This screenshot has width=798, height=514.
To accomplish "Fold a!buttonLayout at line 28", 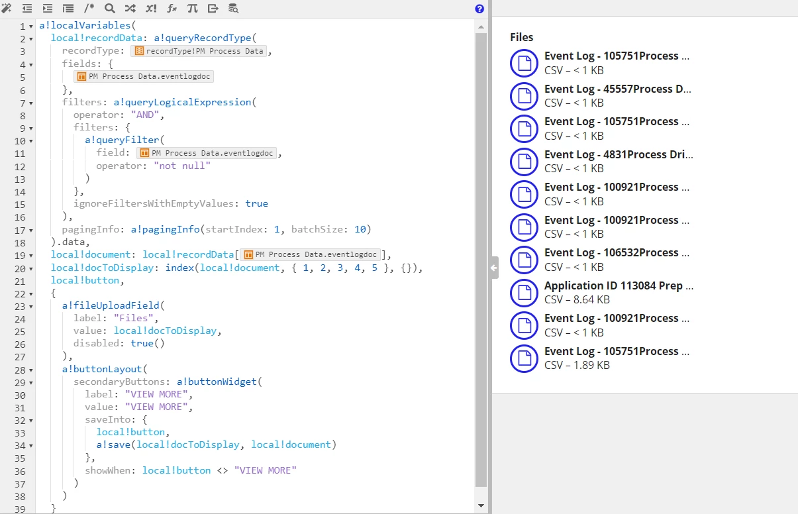I will (x=31, y=370).
